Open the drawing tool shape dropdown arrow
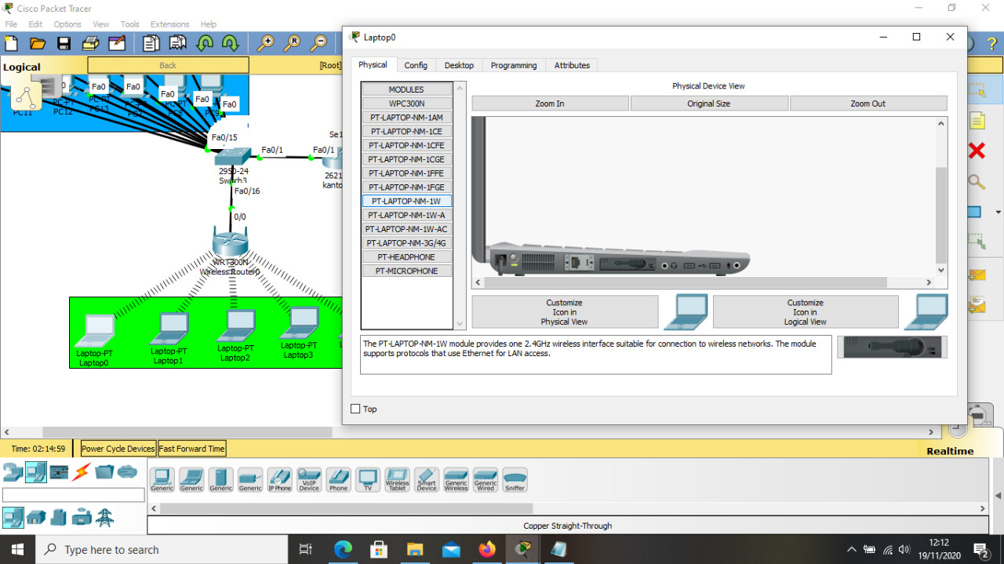The width and height of the screenshot is (1004, 564). click(x=998, y=213)
